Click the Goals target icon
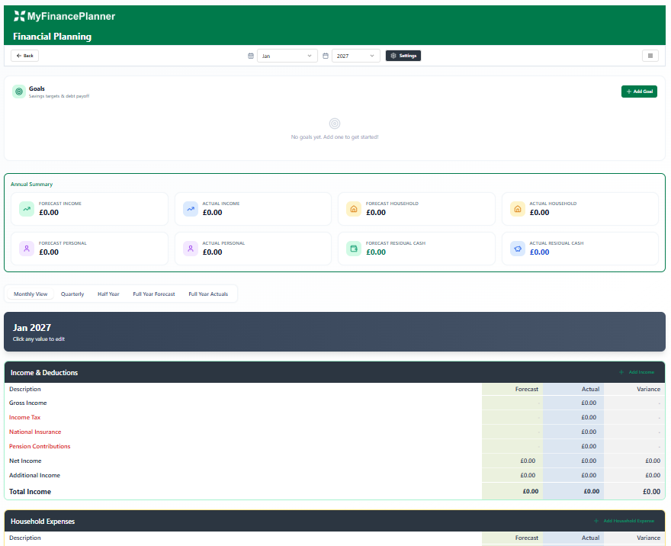Image resolution: width=671 pixels, height=546 pixels. 19,92
